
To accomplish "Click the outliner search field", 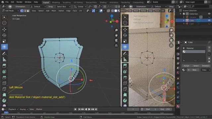I will [200, 6].
